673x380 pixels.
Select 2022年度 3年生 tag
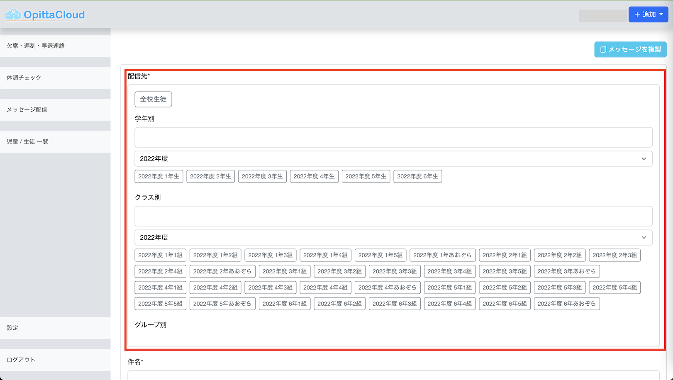262,176
